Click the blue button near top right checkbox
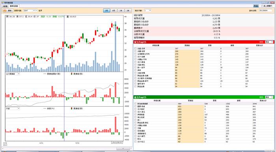Viewport: 276px width, 152px height. [x=256, y=6]
